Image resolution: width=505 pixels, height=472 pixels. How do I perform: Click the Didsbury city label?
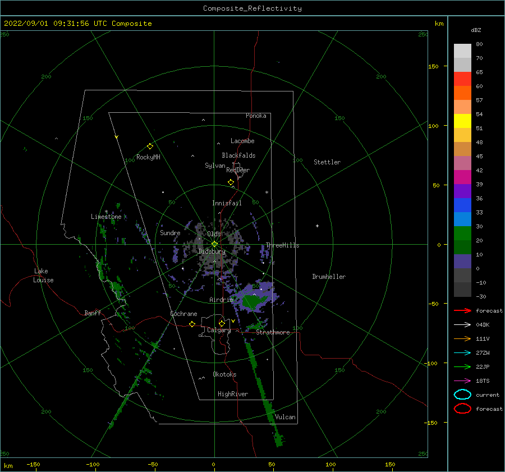coord(212,251)
